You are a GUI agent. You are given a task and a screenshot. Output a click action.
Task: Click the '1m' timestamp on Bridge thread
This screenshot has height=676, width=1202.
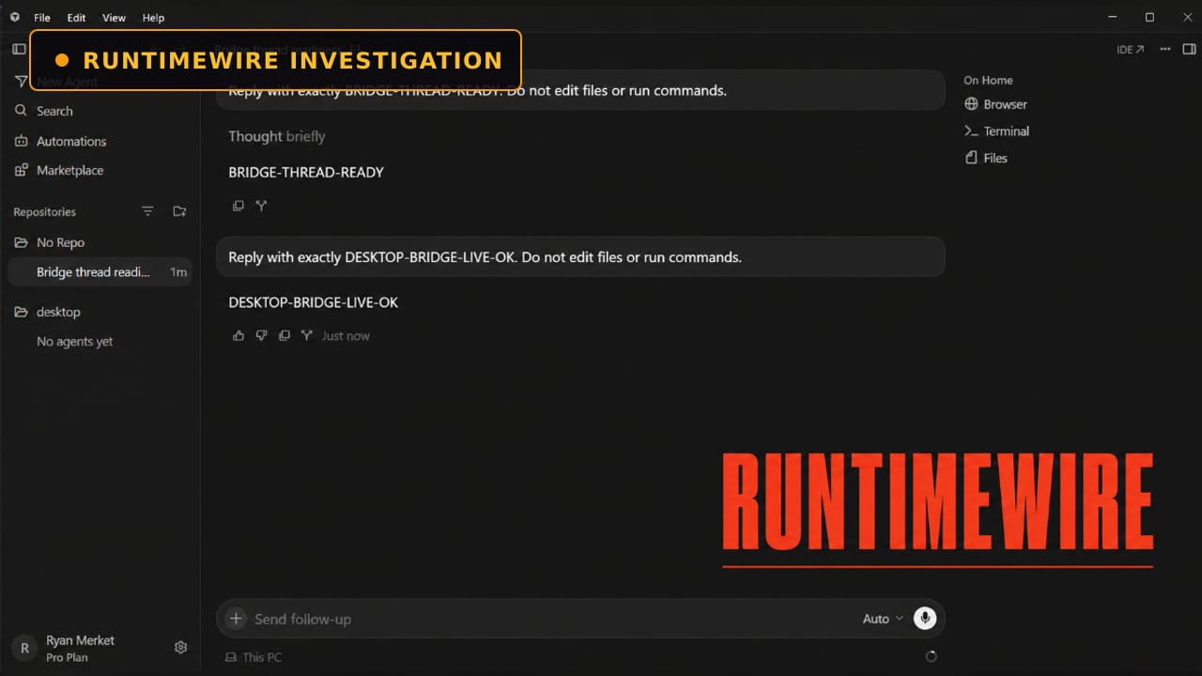pyautogui.click(x=178, y=272)
